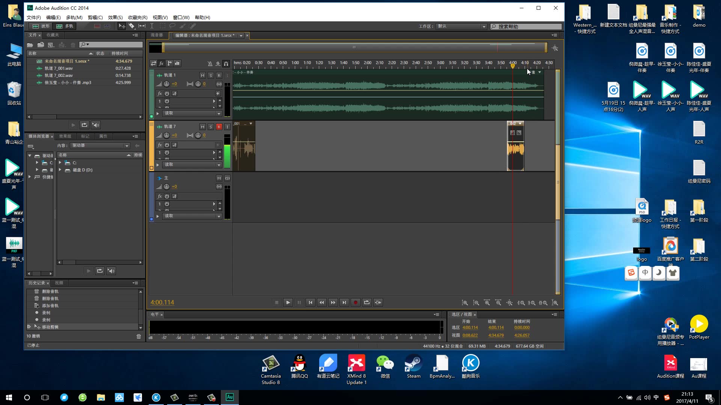Click the zoom out full icon

coord(509,302)
